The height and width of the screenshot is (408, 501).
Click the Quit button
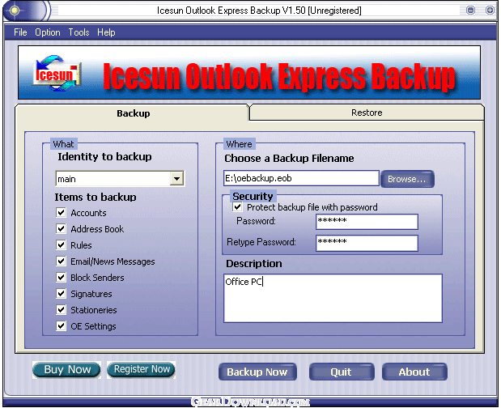[342, 372]
